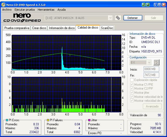Uncheck the Mostrar C1/PIE checkbox
Image resolution: width=167 pixels, height=137 pixels.
click(132, 84)
